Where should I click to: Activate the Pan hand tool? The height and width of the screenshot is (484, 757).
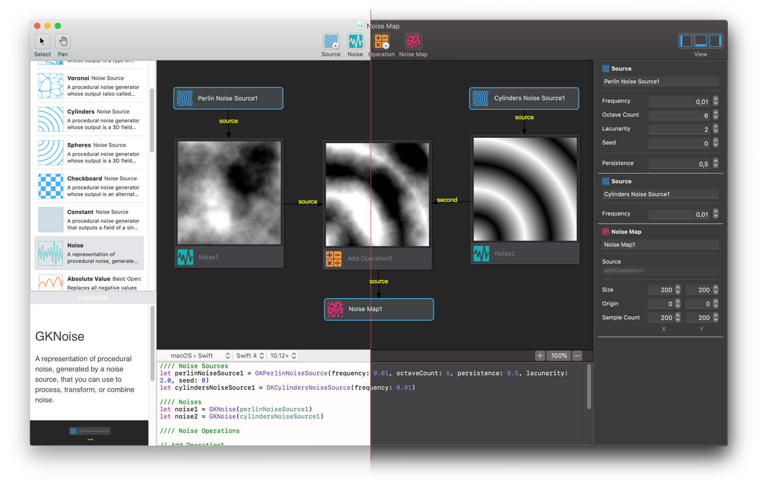(63, 41)
